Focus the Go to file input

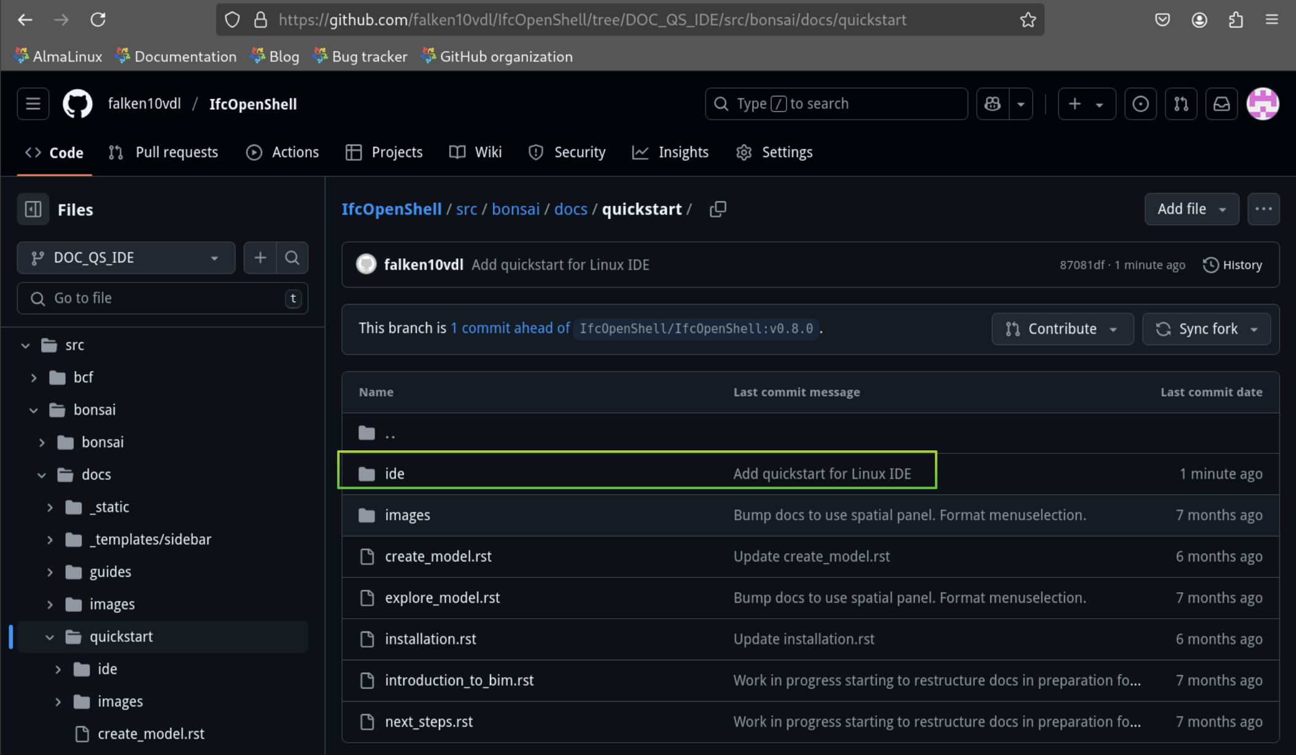pyautogui.click(x=163, y=298)
